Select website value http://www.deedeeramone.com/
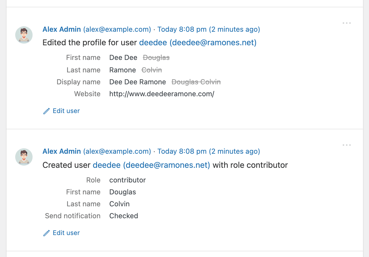Viewport: 369px width, 257px height. pyautogui.click(x=162, y=94)
